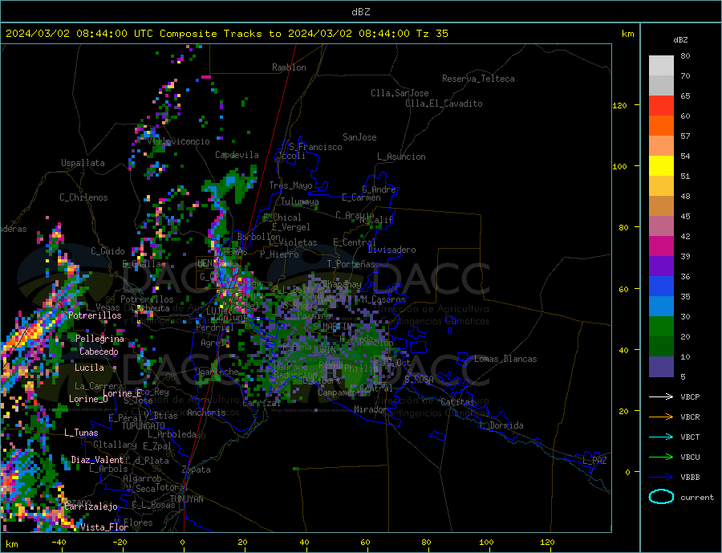Click the 'S_Francisco' place label
The height and width of the screenshot is (553, 722).
pos(315,147)
